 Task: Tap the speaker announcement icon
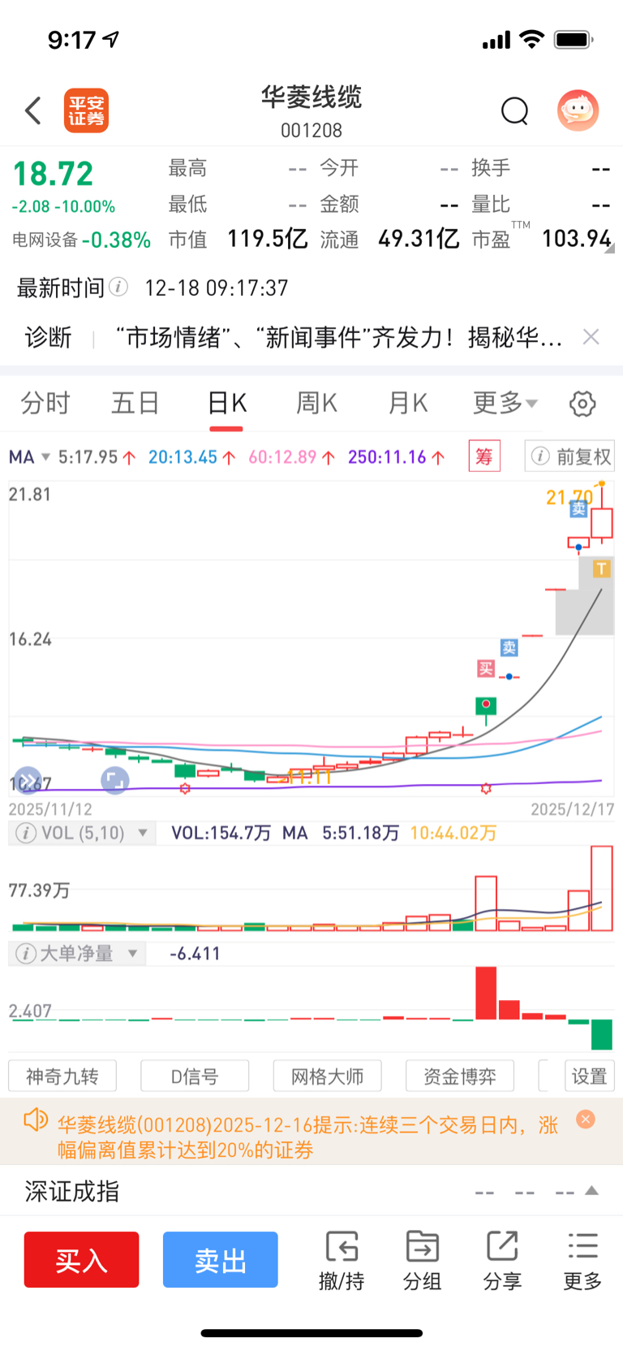point(36,1120)
